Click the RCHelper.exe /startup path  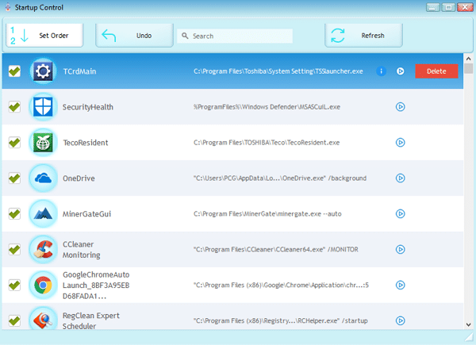click(281, 320)
